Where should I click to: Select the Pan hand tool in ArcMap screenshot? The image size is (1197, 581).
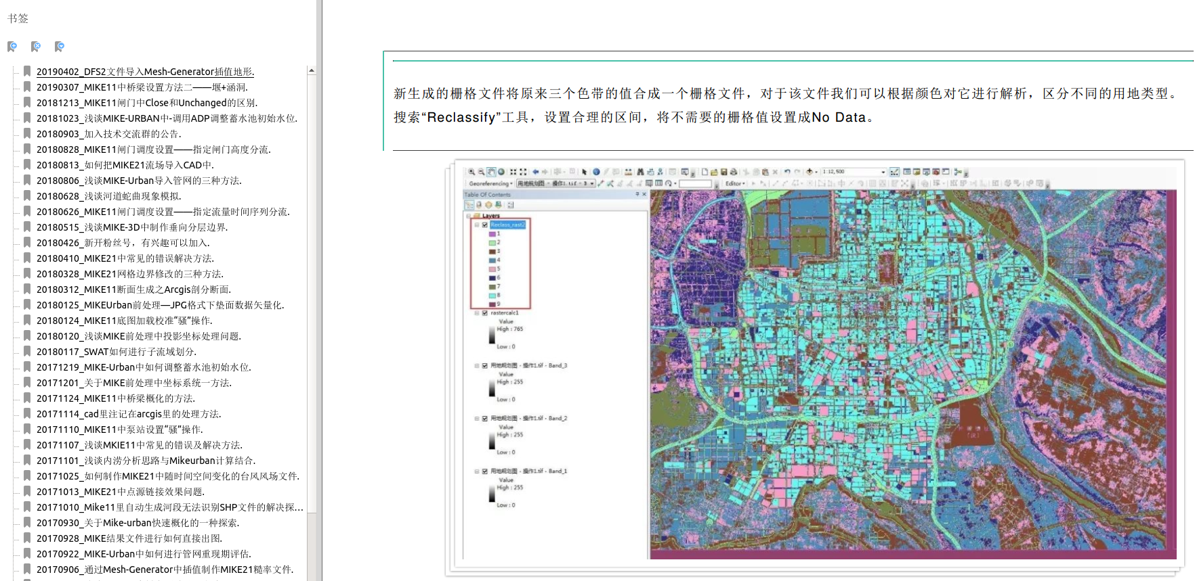pos(491,172)
